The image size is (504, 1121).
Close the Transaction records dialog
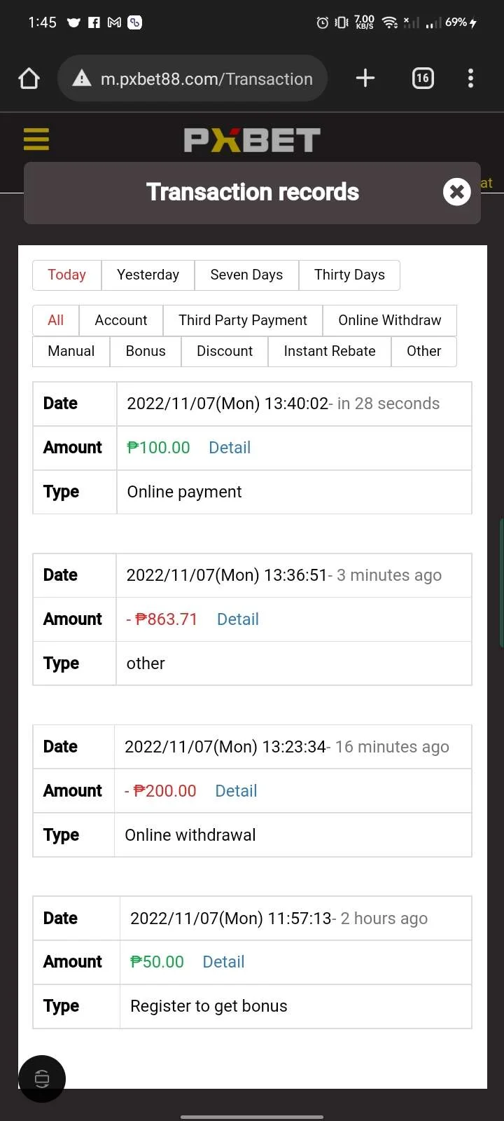456,191
